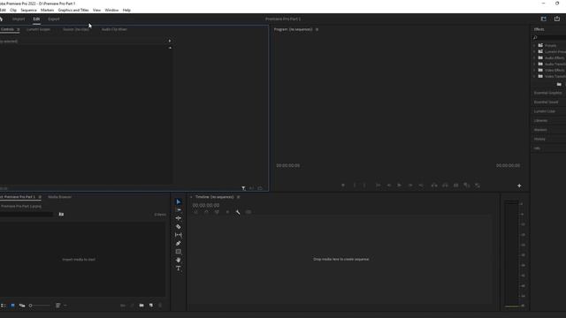Open the Essential Sound panel
This screenshot has height=318, width=566.
546,102
